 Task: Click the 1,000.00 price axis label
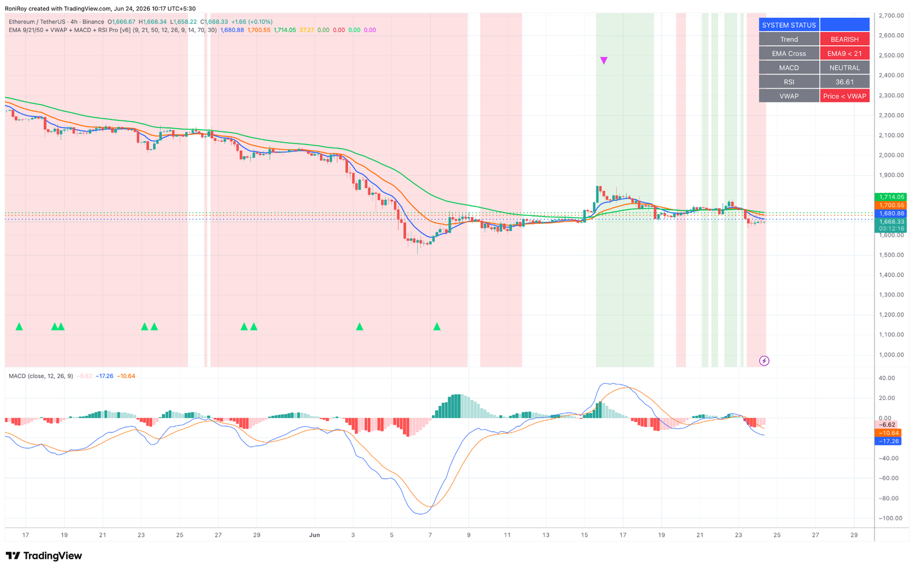tap(891, 355)
